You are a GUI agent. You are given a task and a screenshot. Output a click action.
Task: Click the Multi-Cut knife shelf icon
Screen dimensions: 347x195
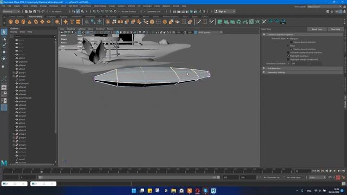click(199, 22)
